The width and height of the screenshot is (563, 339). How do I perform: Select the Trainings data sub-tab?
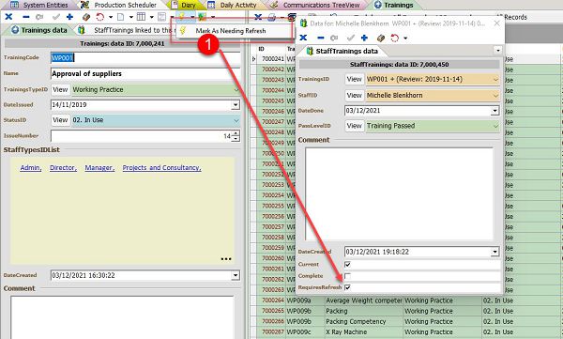tap(39, 30)
